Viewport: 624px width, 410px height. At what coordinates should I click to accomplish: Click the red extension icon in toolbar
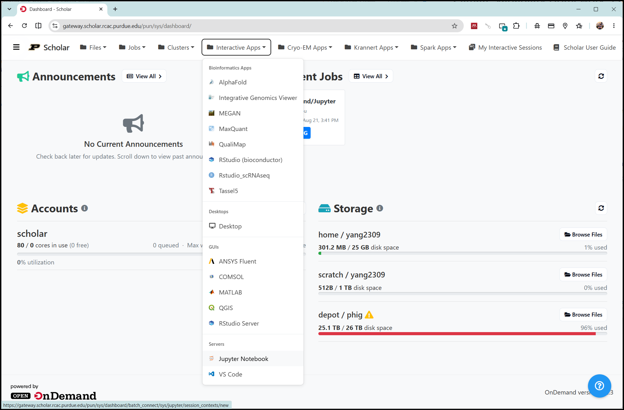474,26
